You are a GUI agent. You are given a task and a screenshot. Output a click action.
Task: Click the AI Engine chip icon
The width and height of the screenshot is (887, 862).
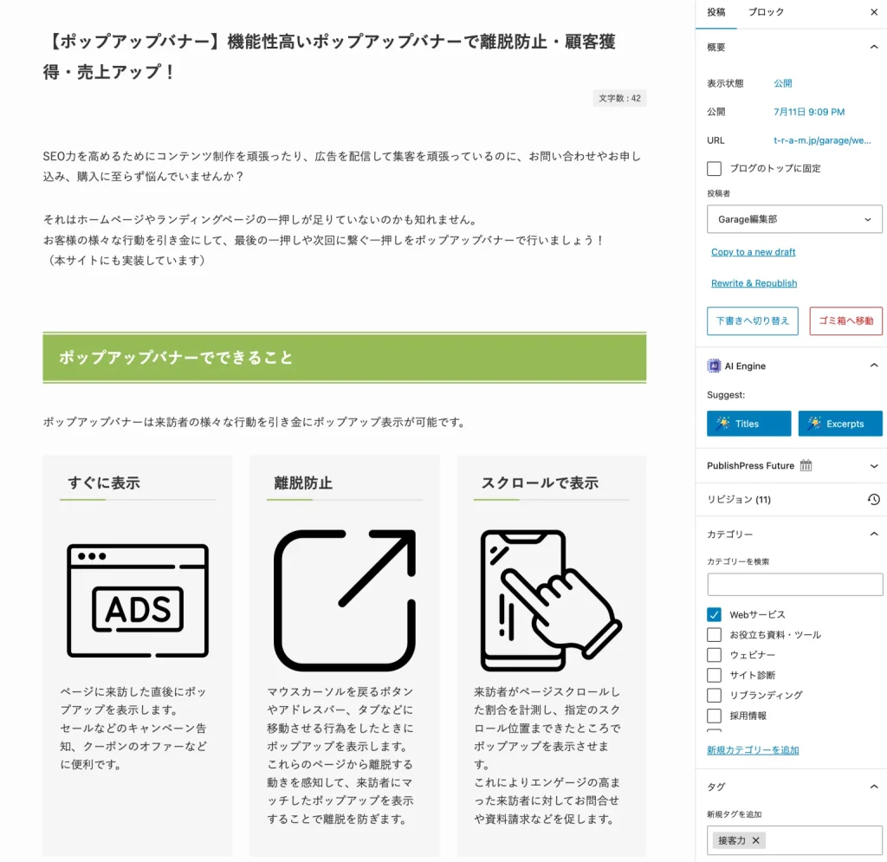714,366
